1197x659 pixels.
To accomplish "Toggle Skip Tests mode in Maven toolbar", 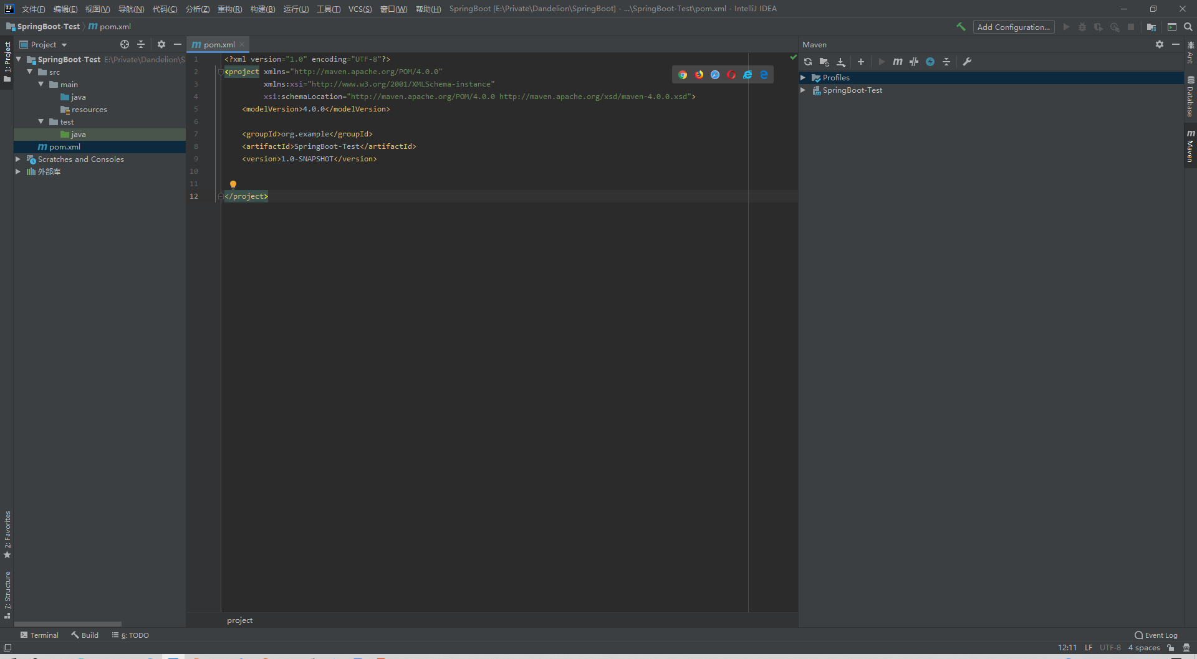I will tap(930, 62).
